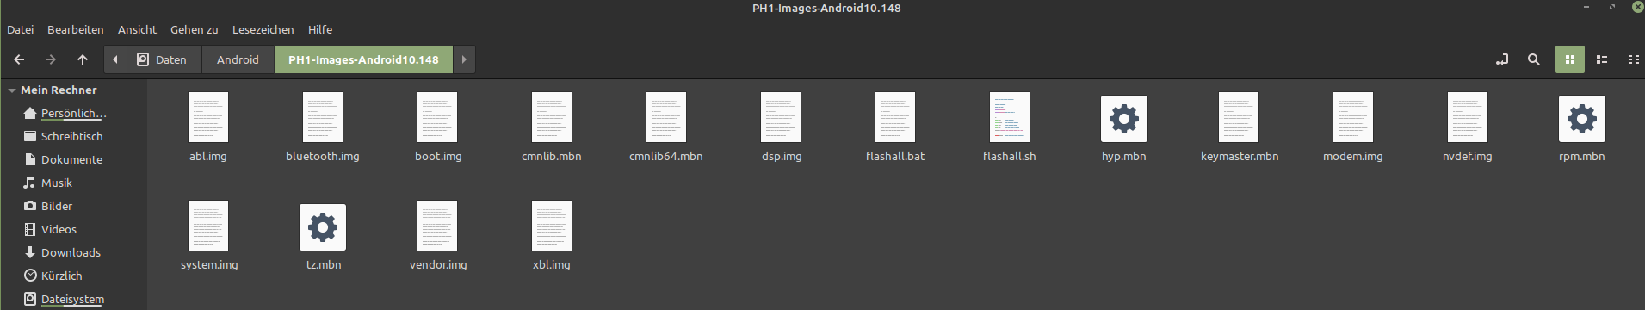Select the xbl.img file icon
Viewport: 1645px width, 310px height.
pos(552,226)
